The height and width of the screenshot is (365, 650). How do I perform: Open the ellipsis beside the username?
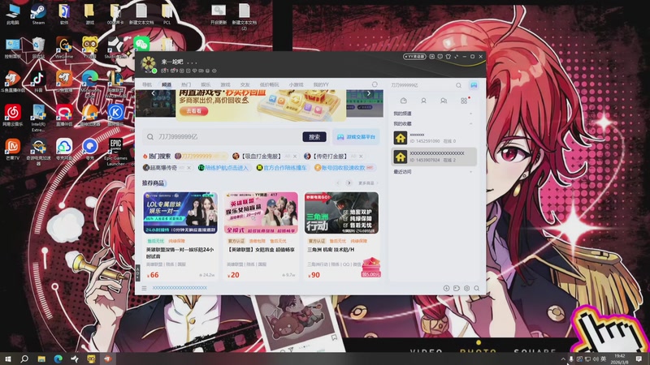(192, 62)
